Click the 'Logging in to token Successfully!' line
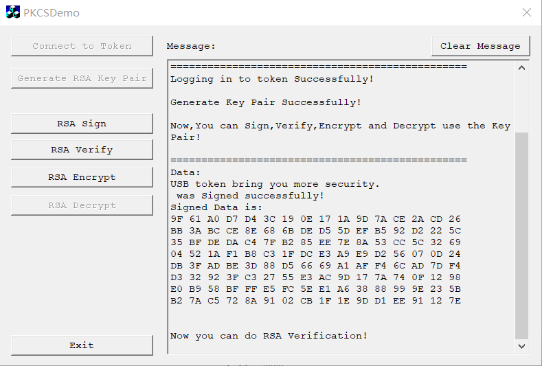Viewport: 542px width, 366px height. coord(272,79)
